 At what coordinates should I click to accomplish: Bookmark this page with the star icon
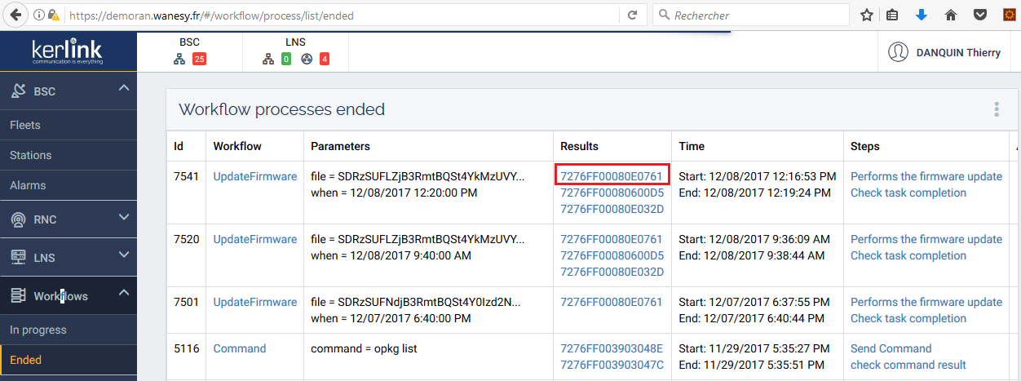click(867, 15)
